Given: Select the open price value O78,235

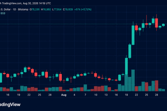Looking at the screenshot, I should click(35, 9).
